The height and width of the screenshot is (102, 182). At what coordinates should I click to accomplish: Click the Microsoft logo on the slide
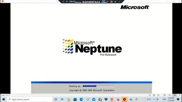click(x=135, y=7)
